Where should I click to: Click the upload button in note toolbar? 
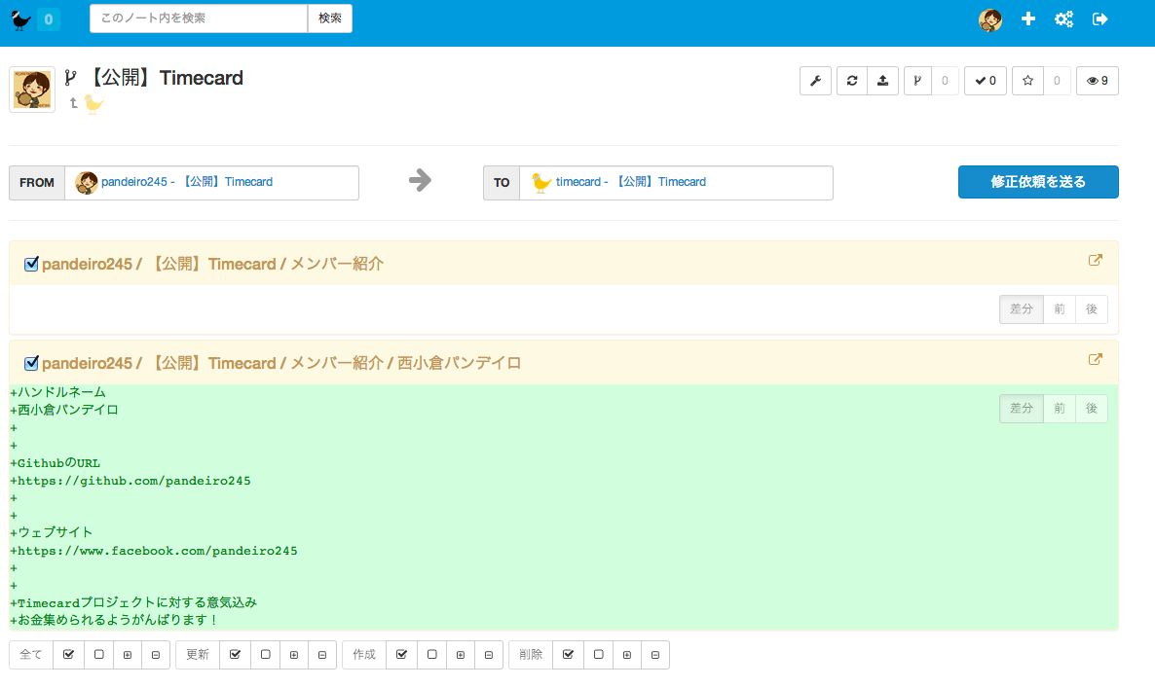click(882, 81)
